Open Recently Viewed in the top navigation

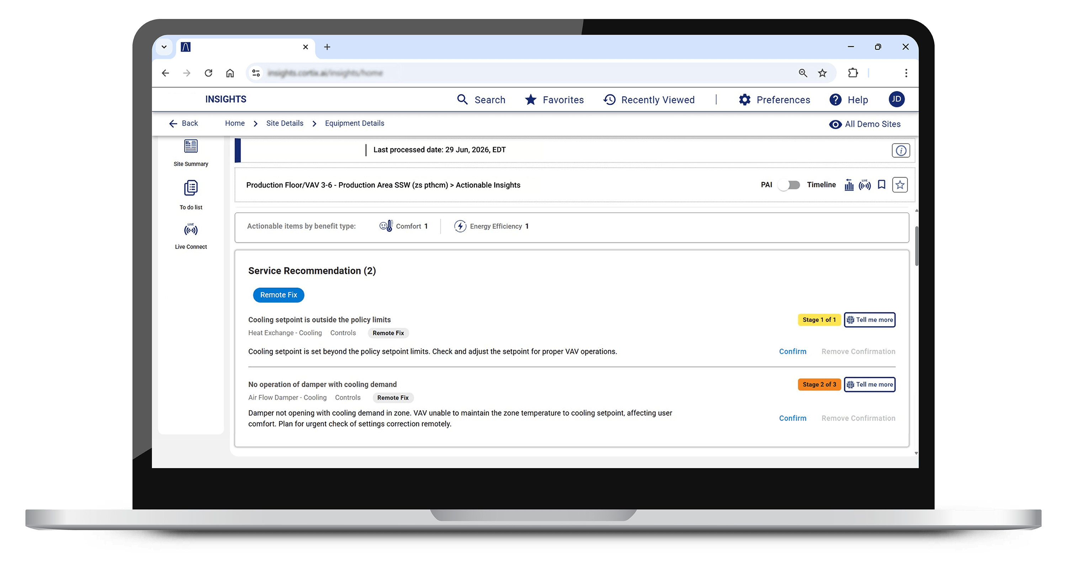tap(649, 100)
